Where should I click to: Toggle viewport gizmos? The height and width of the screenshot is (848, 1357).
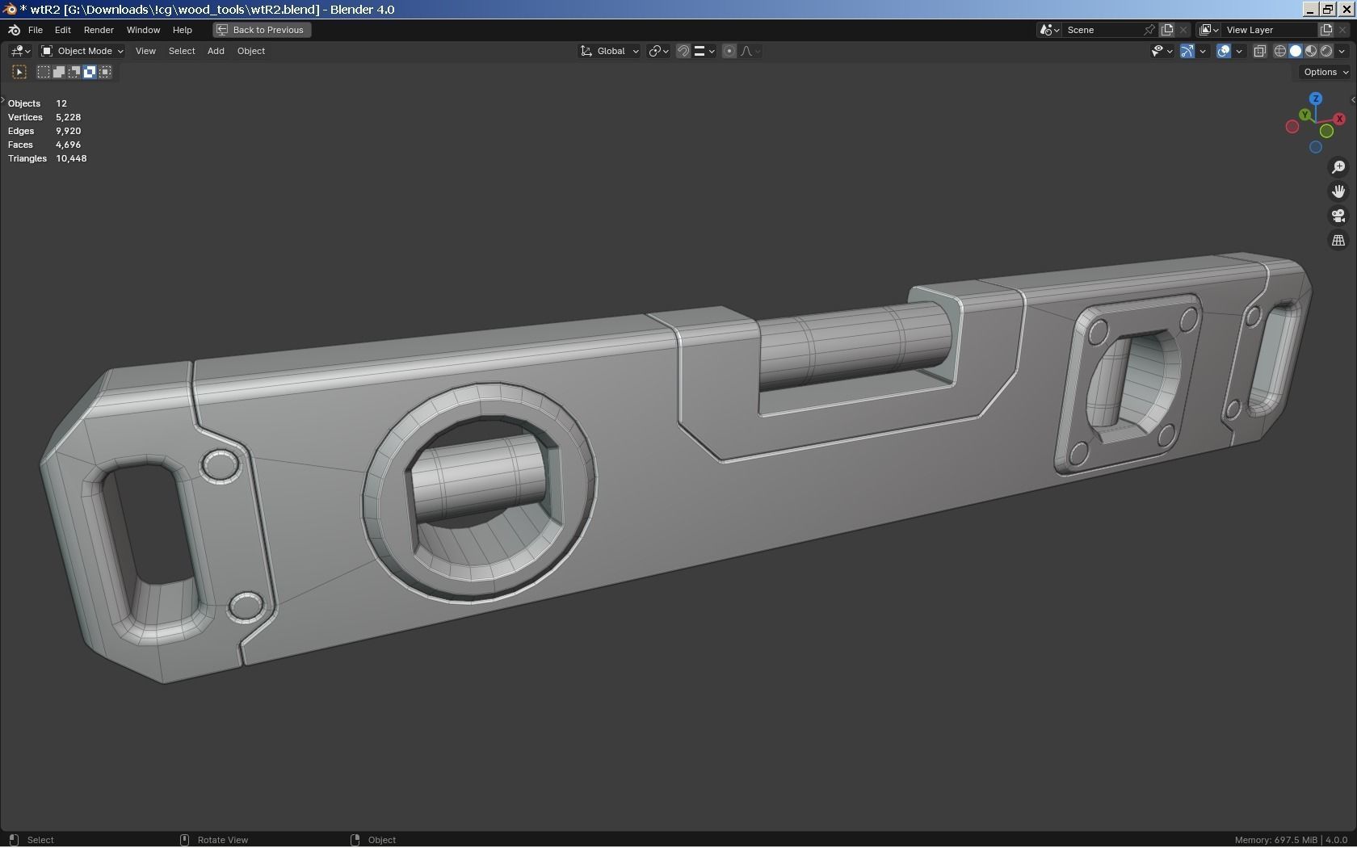pos(1187,51)
